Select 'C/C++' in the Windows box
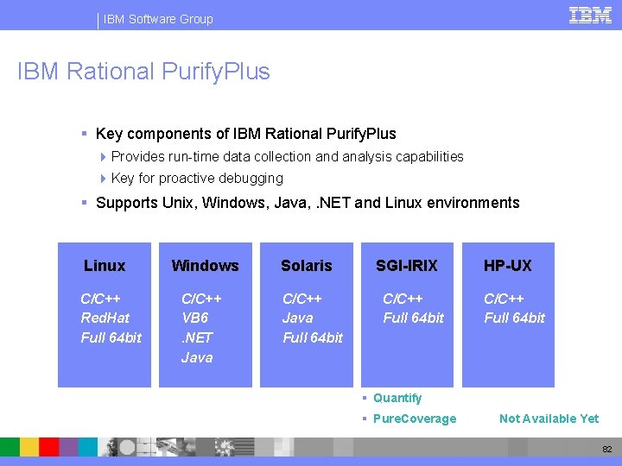This screenshot has width=622, height=466. (x=201, y=299)
